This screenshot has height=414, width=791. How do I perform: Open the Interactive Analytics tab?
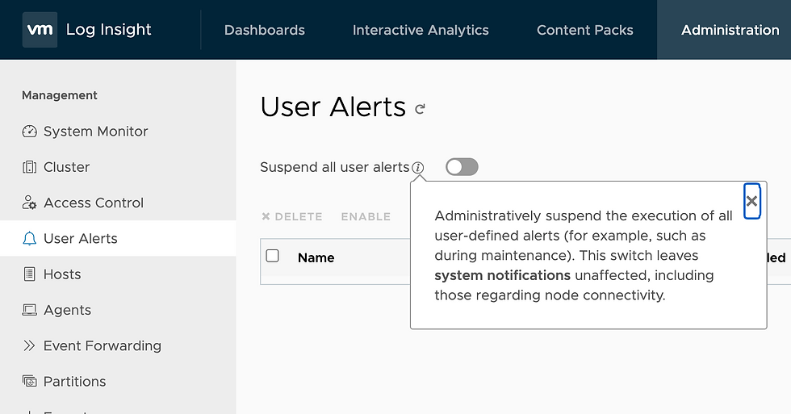421,30
